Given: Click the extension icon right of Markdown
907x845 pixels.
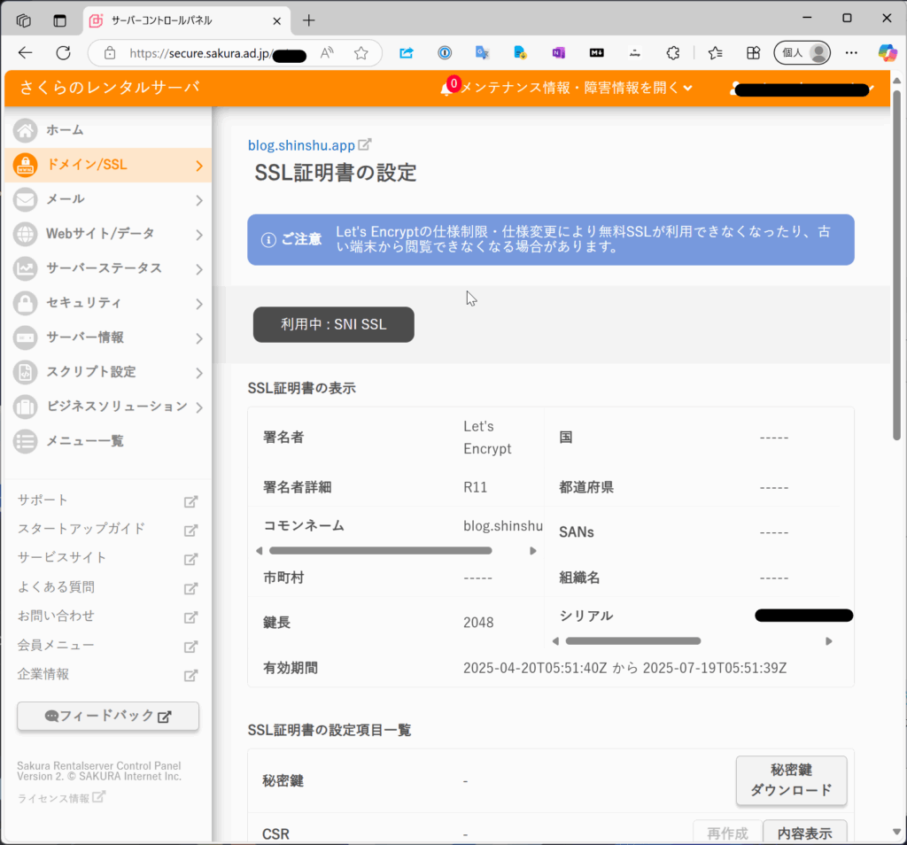Looking at the screenshot, I should coord(634,53).
